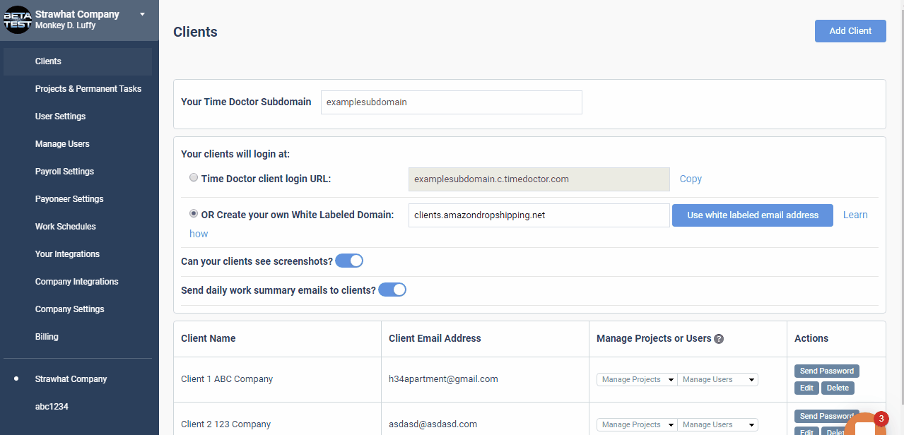Click the Use white labeled email address button

click(752, 215)
